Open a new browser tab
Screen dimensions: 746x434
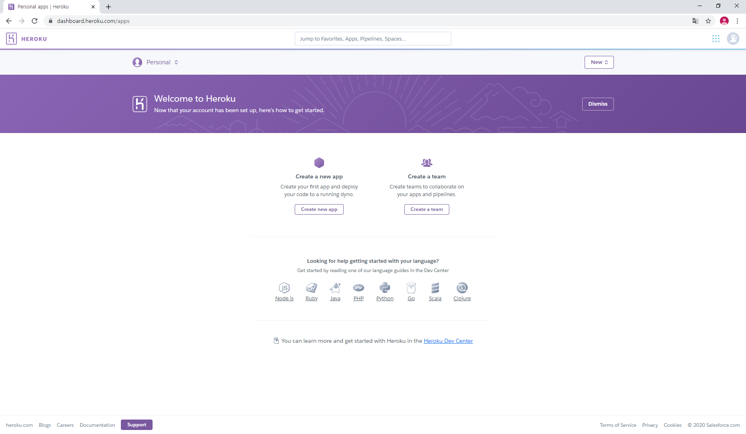pos(108,7)
